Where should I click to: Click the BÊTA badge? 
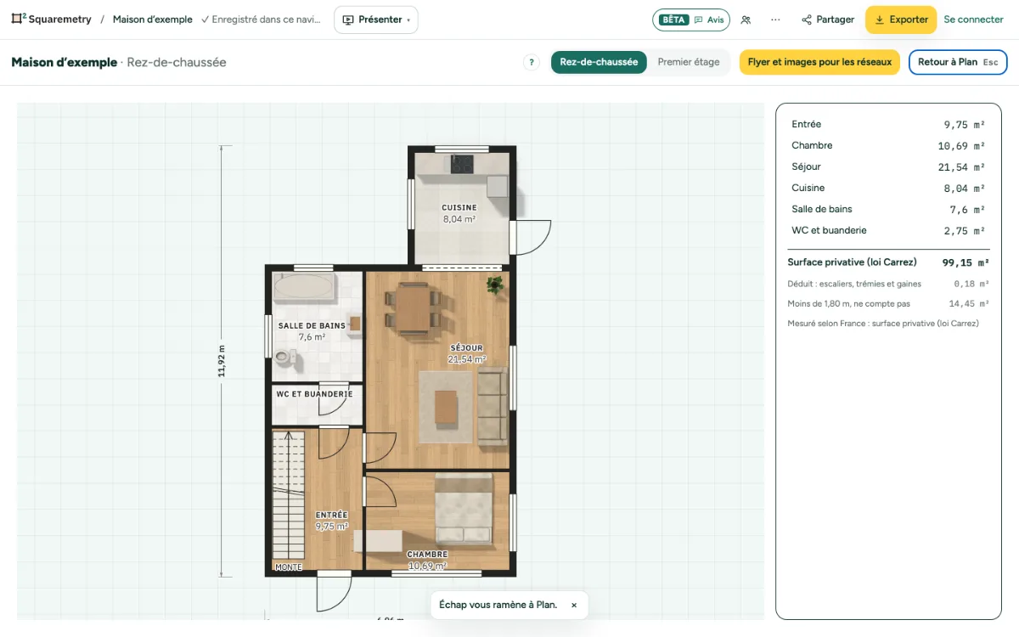[x=673, y=20]
